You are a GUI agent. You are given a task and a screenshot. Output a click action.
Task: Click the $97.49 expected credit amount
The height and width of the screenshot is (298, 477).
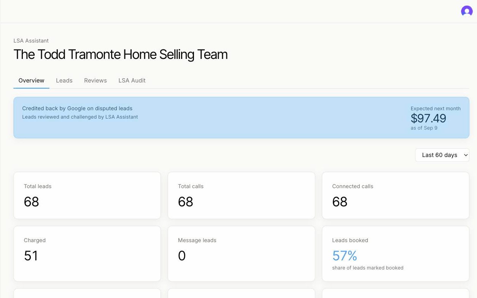click(428, 118)
